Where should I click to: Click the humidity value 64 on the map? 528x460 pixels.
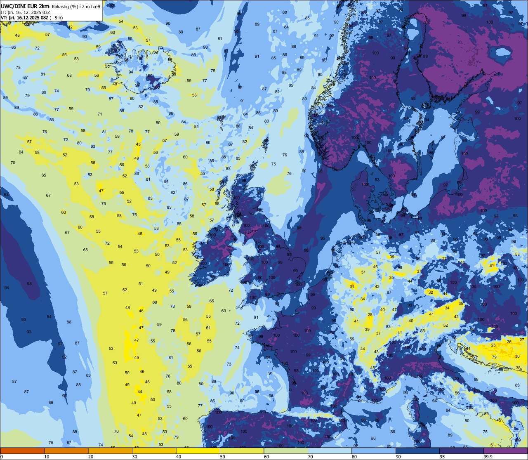21,152
